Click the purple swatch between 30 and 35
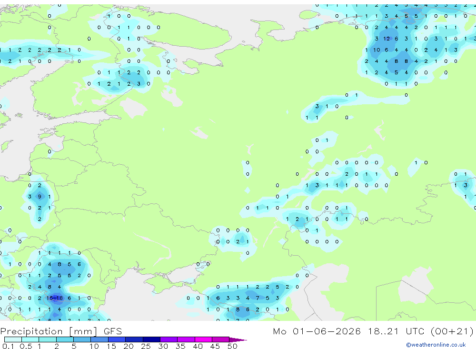 tap(169, 339)
